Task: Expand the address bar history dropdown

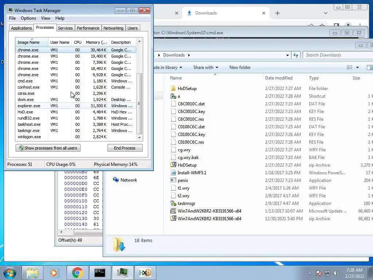Action: (287, 55)
